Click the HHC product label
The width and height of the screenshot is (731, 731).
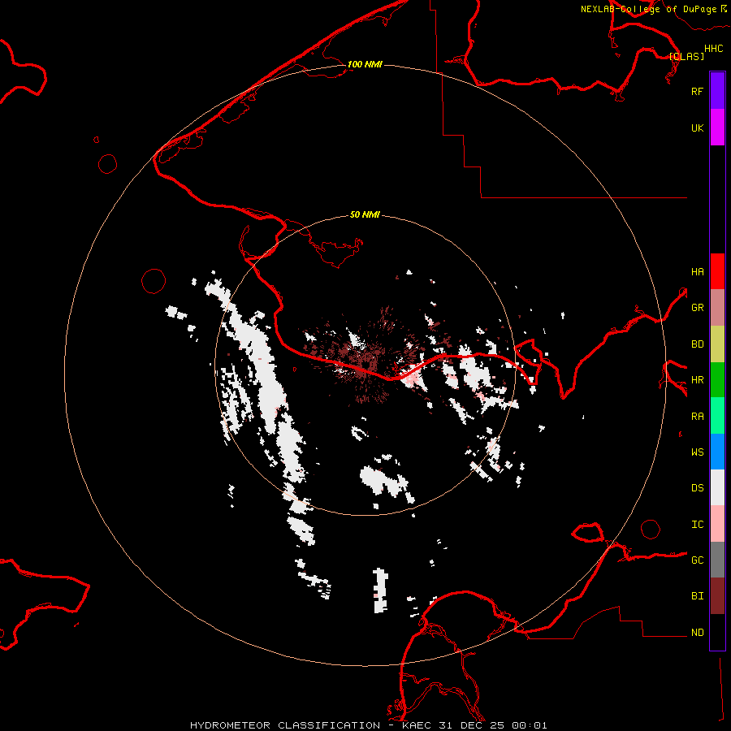point(713,49)
